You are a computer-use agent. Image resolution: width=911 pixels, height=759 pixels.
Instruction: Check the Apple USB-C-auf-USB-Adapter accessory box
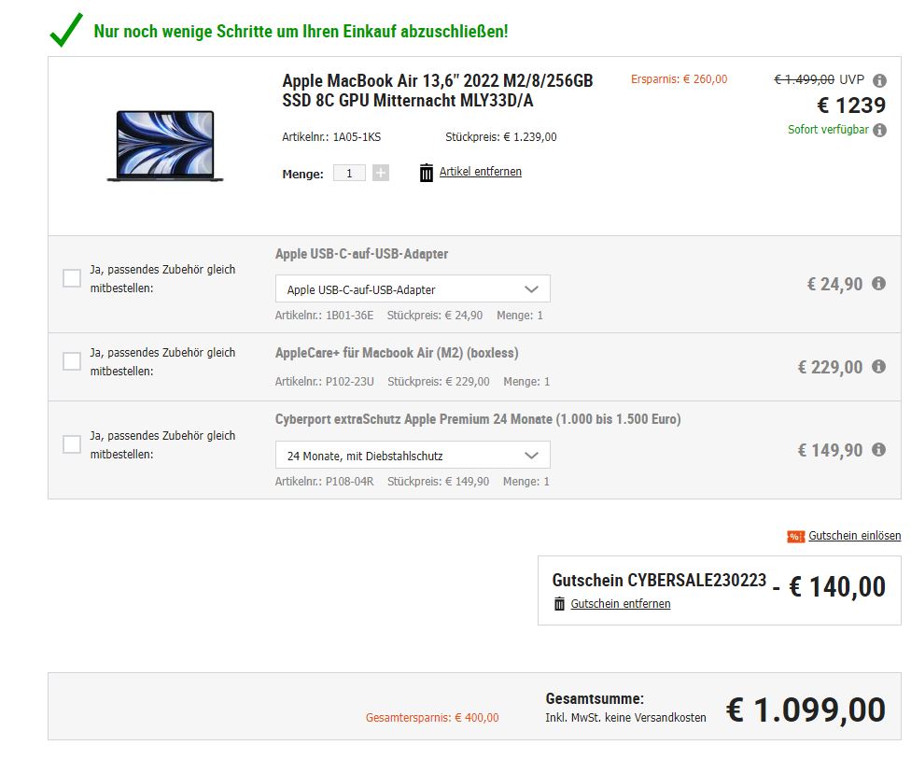pos(72,278)
